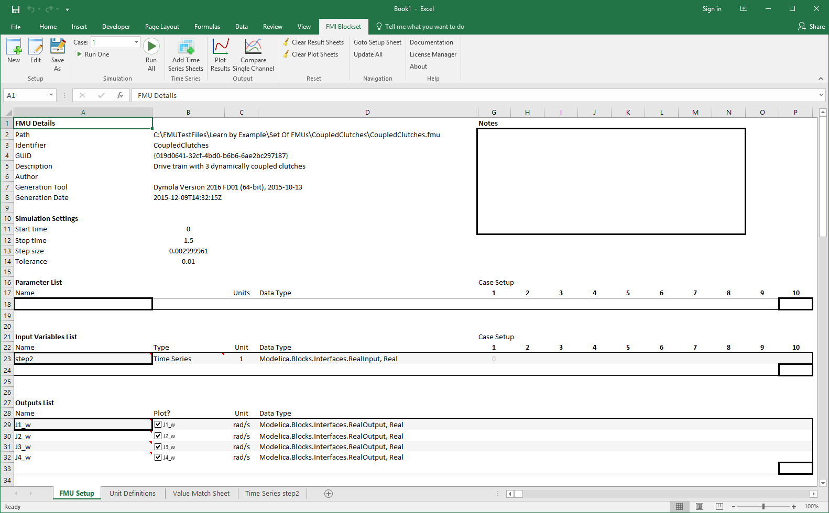
Task: Uncheck the J2_w plot checkbox
Action: (x=158, y=436)
